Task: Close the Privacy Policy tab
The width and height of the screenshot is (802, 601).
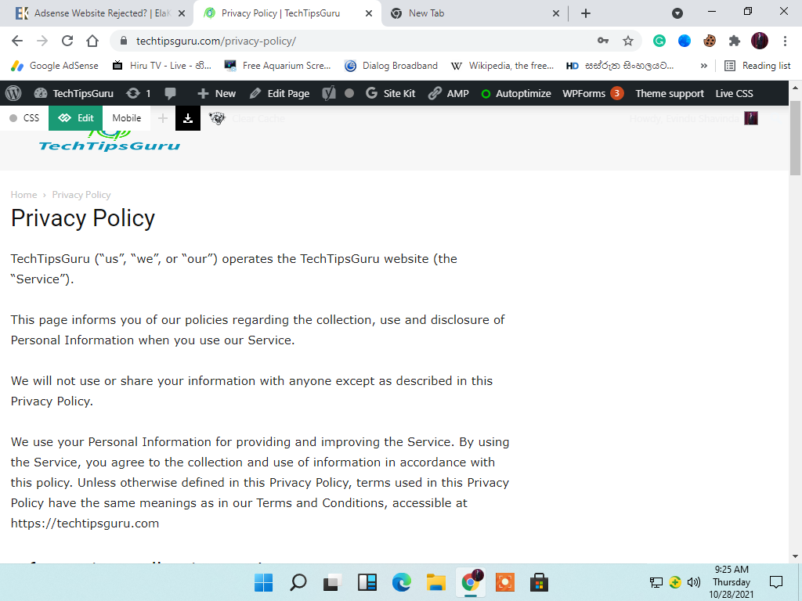Action: coord(369,13)
